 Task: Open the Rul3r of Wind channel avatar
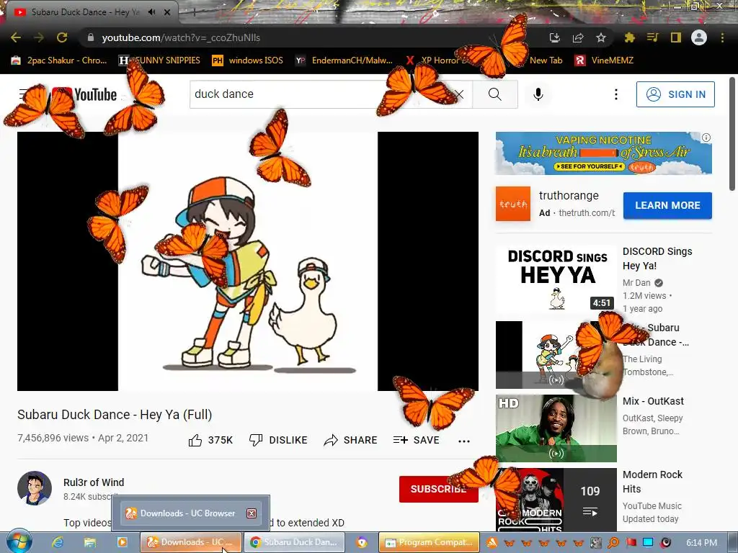click(35, 488)
